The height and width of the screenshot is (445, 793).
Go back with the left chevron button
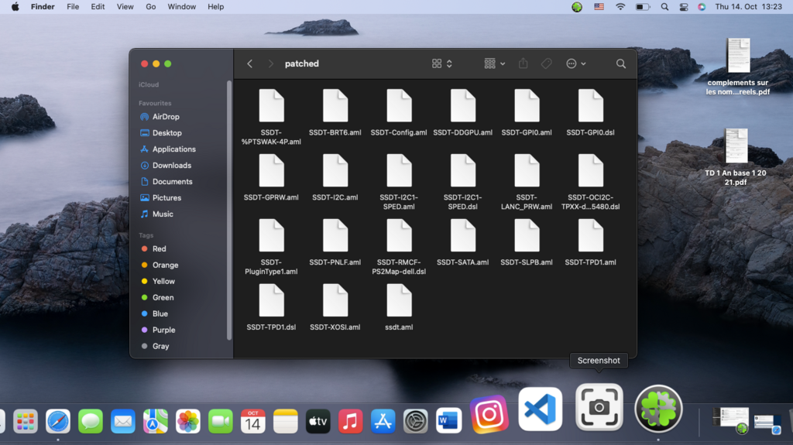point(249,63)
